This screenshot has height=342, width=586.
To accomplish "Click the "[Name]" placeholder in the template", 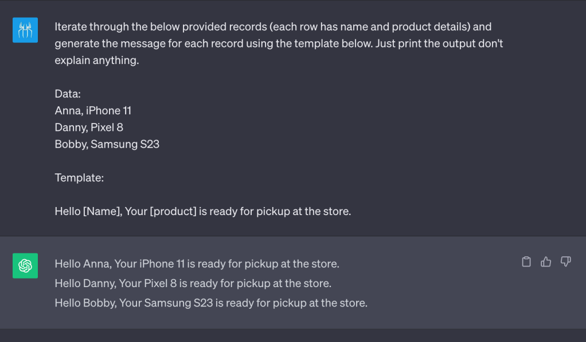I will (100, 212).
